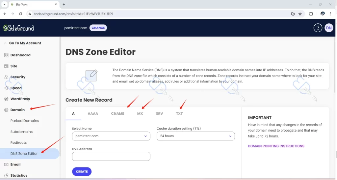Switch to the TXT record tab

click(179, 113)
